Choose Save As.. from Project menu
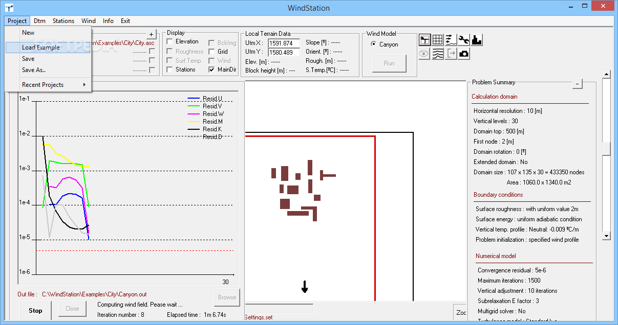 (48, 70)
